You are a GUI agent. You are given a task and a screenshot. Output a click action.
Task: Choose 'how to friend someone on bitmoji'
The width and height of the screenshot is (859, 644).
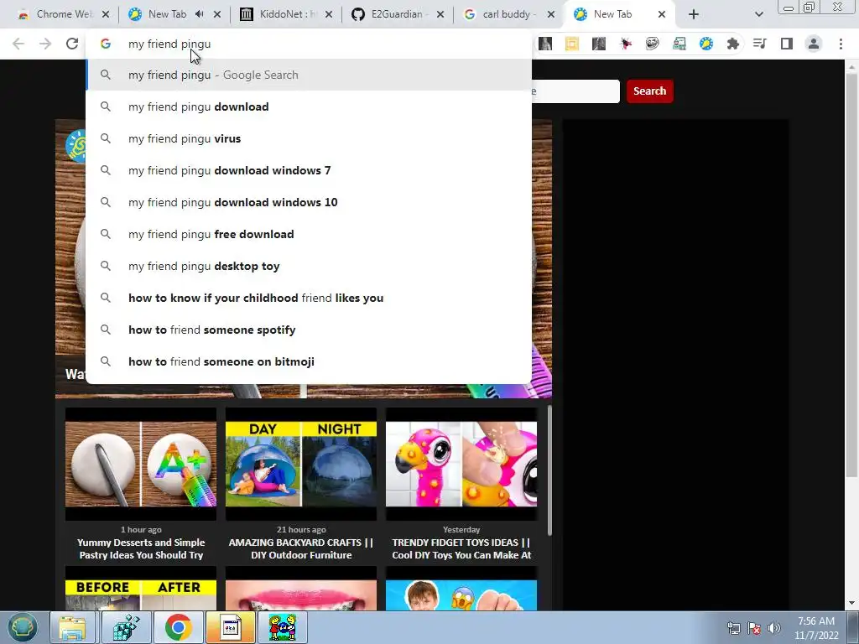[309, 361]
